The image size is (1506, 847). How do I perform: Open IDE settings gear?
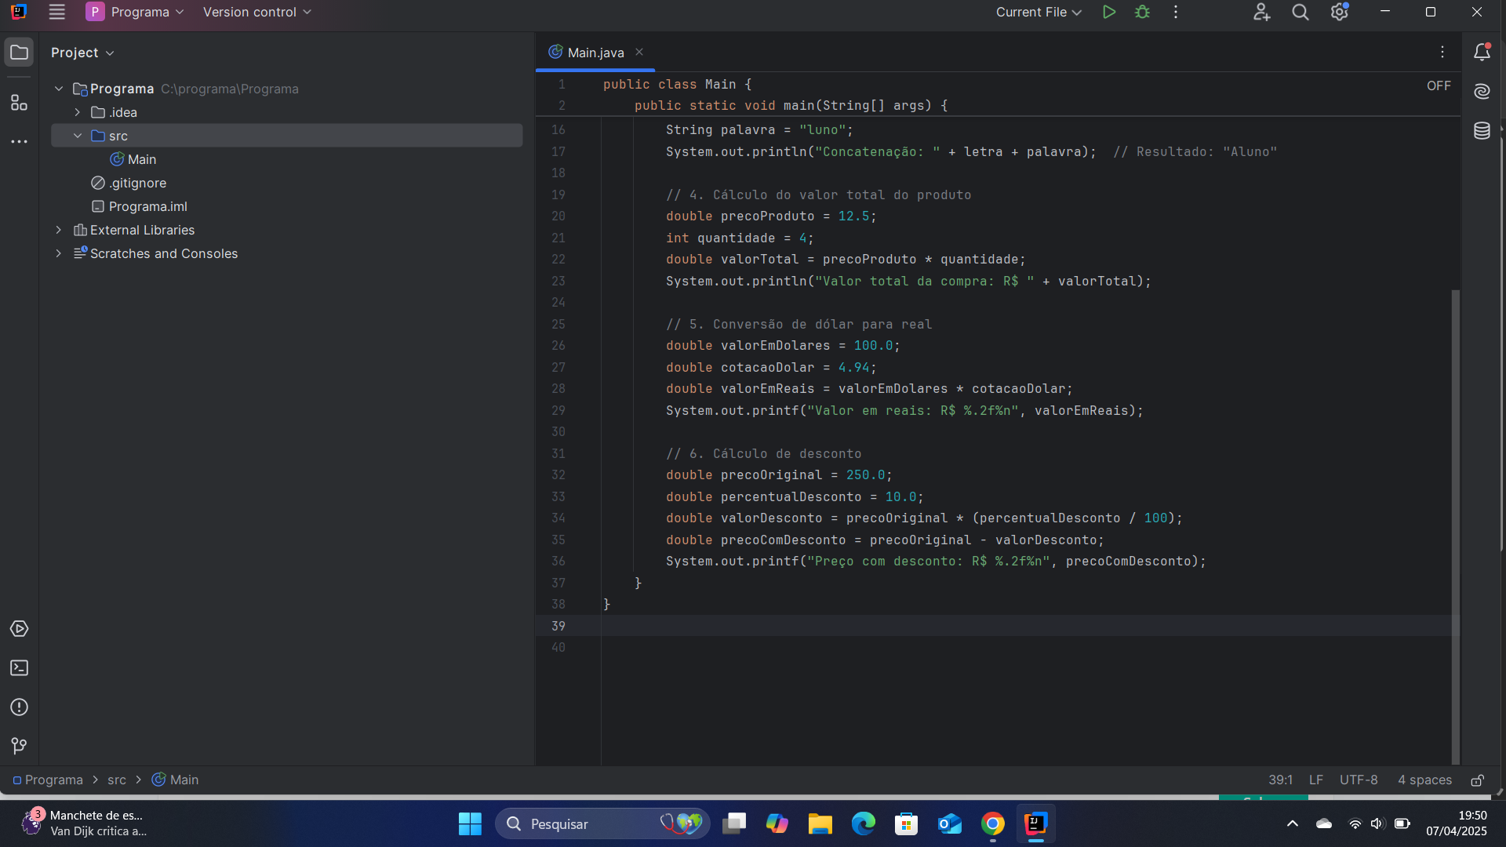pos(1340,12)
